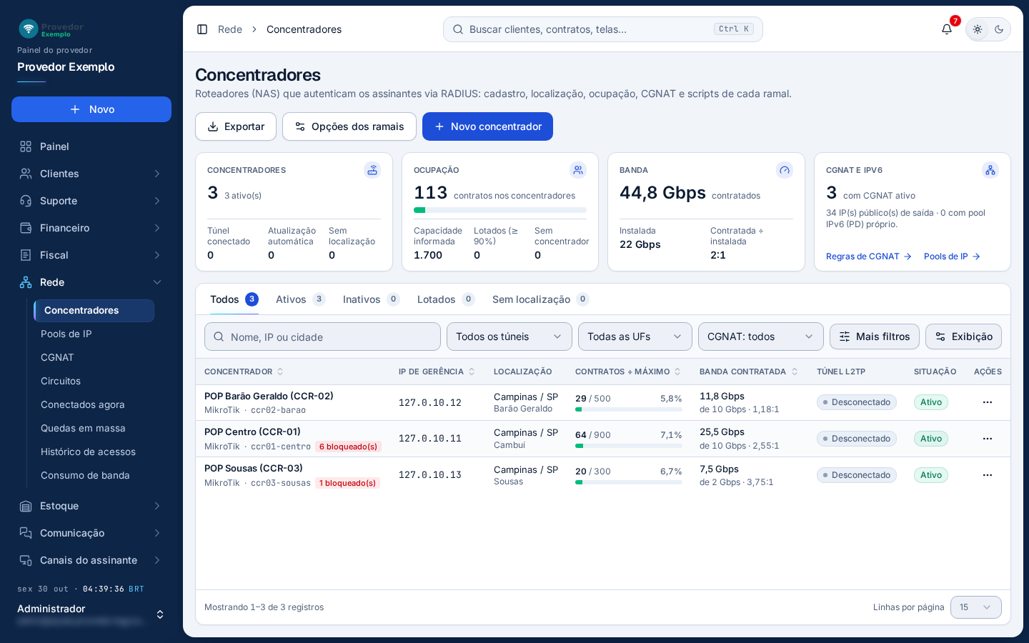
Task: Open the Todos os túneis dropdown
Action: [x=509, y=337]
